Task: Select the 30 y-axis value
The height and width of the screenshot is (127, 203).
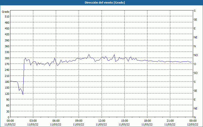Action: tap(8, 112)
